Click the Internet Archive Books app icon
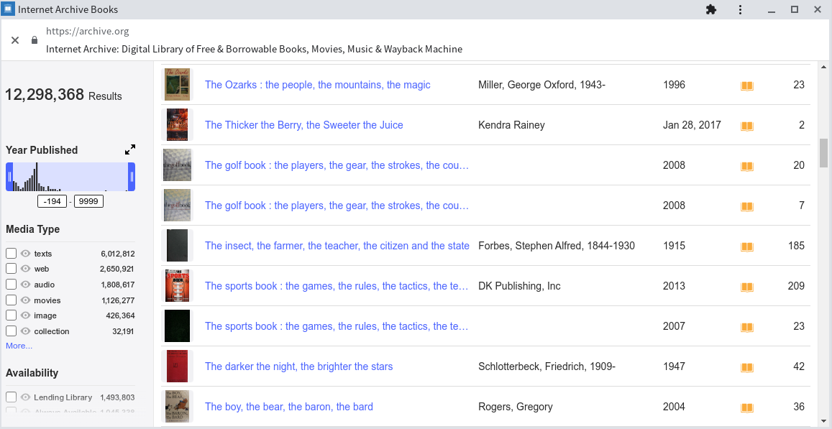Image resolution: width=832 pixels, height=429 pixels. (9, 9)
